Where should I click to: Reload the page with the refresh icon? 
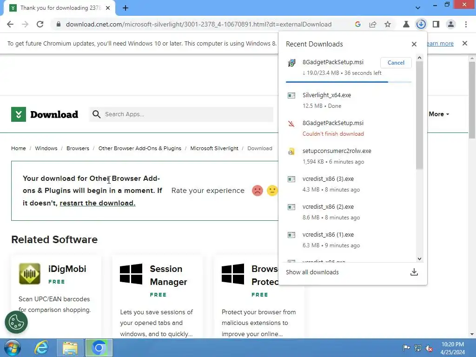pos(40,24)
